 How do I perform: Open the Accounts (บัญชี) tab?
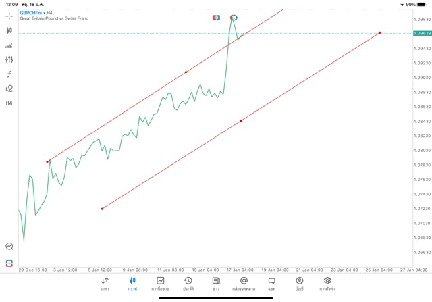[x=299, y=283]
